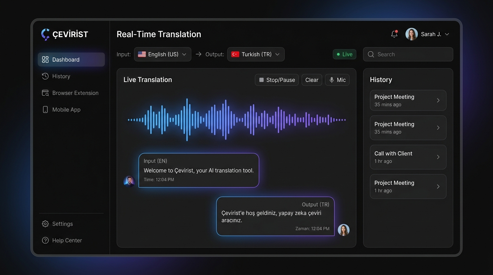Select the Mobile App phone icon
Image resolution: width=493 pixels, height=275 pixels.
click(x=45, y=110)
